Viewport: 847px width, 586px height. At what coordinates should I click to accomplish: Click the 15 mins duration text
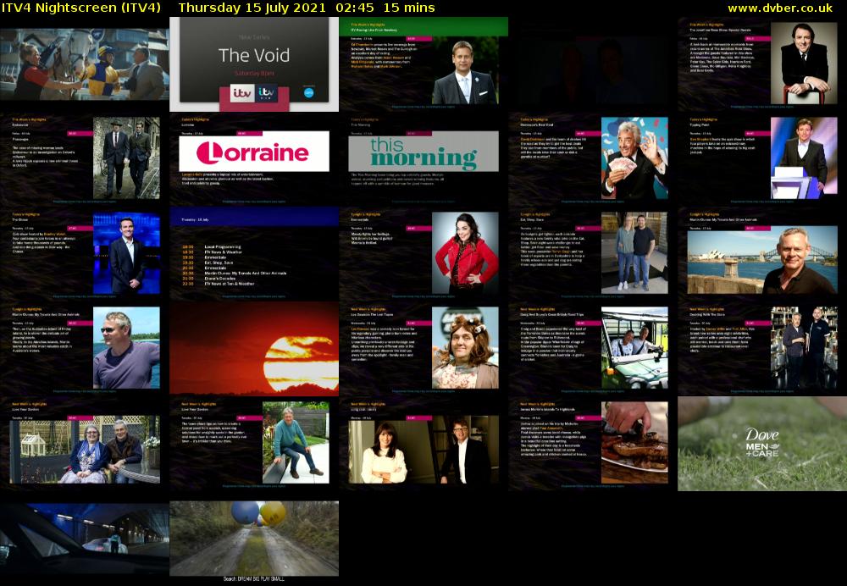[409, 8]
